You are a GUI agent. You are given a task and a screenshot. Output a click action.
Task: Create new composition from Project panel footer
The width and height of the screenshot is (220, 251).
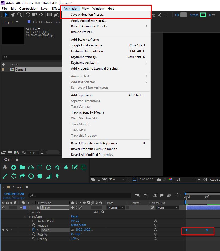point(17,152)
